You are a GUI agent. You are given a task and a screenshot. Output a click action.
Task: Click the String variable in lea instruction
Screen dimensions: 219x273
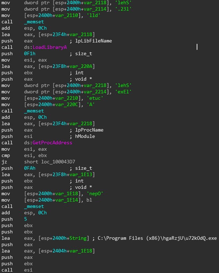click(78, 238)
